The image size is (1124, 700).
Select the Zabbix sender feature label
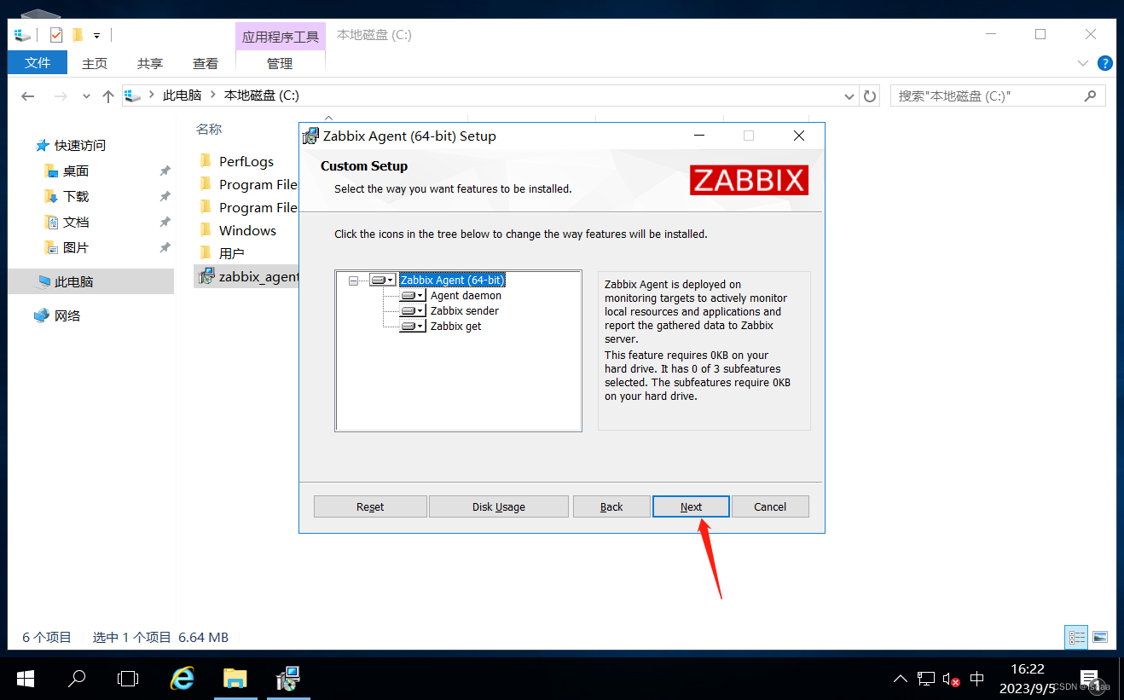(x=465, y=311)
